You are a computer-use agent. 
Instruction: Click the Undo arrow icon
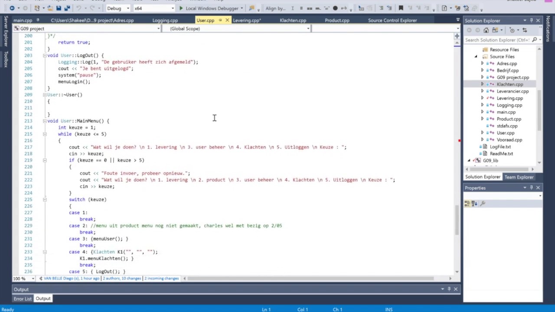(x=79, y=8)
